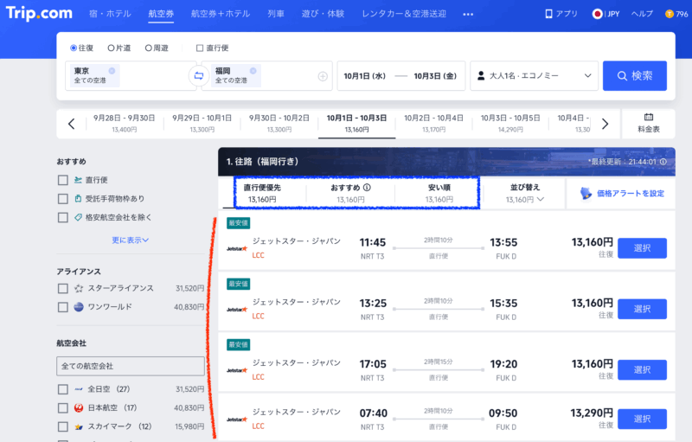Show next dates in date strip

coord(605,124)
